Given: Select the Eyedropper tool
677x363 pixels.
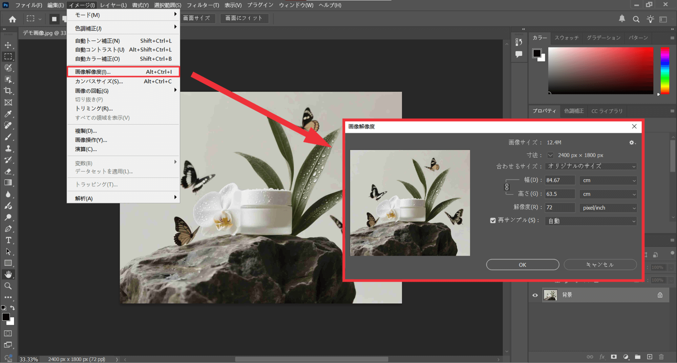Looking at the screenshot, I should 8,114.
